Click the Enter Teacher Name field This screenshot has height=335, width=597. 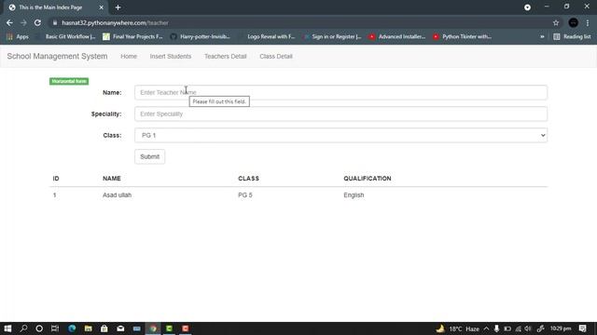[x=340, y=92]
